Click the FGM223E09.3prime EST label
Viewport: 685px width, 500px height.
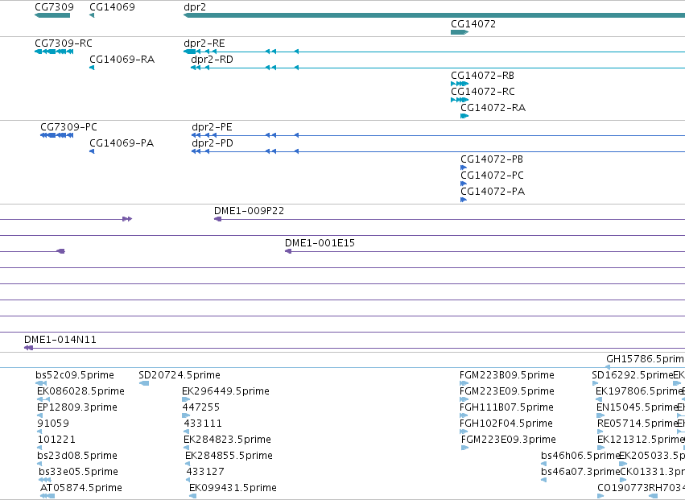pyautogui.click(x=509, y=440)
